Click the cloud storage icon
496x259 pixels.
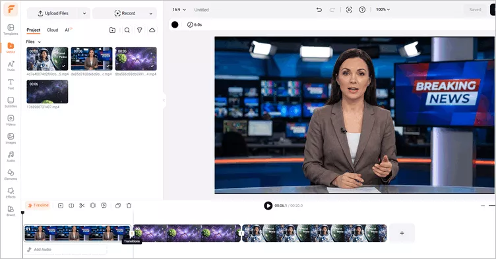point(152,30)
